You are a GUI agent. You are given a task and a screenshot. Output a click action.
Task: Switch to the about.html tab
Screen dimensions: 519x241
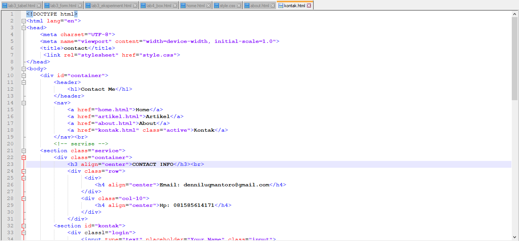[260, 5]
